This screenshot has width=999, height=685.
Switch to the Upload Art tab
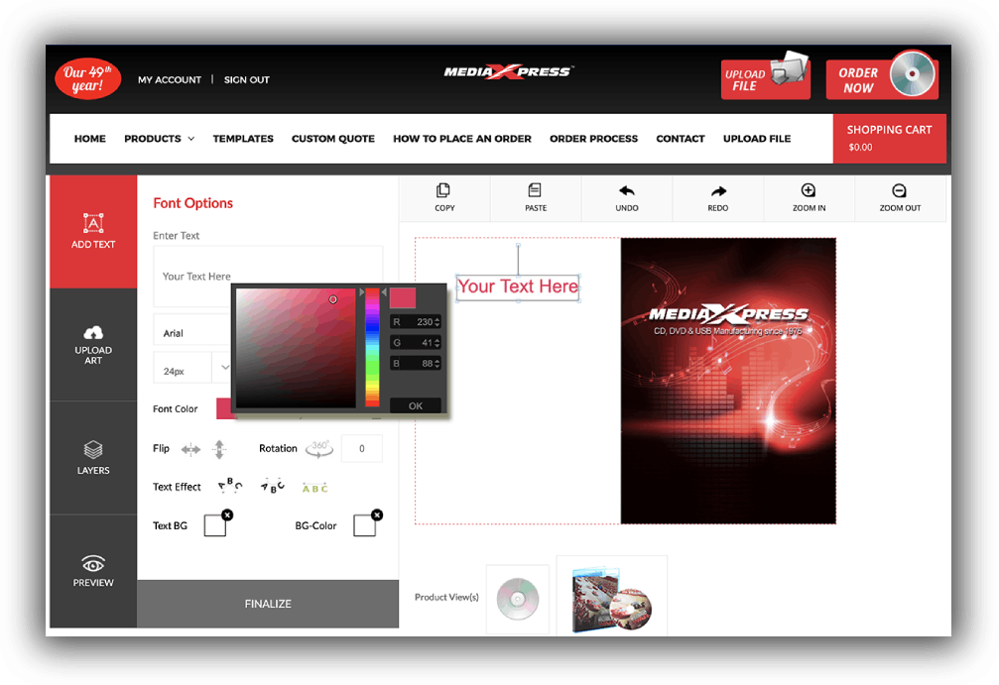point(93,344)
